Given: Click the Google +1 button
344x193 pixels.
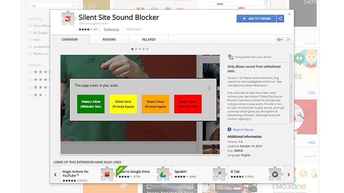Looking at the screenshot, I should pyautogui.click(x=280, y=39).
